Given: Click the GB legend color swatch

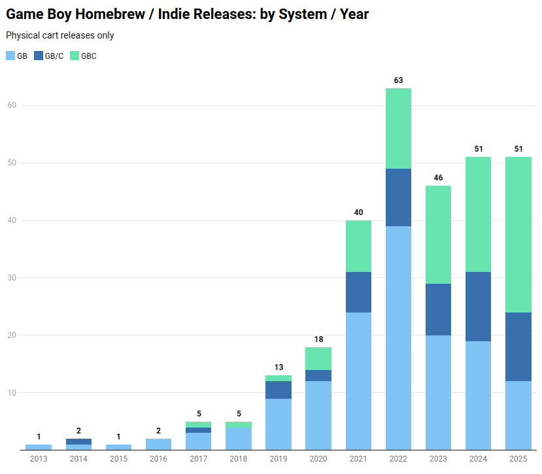Looking at the screenshot, I should tap(10, 56).
